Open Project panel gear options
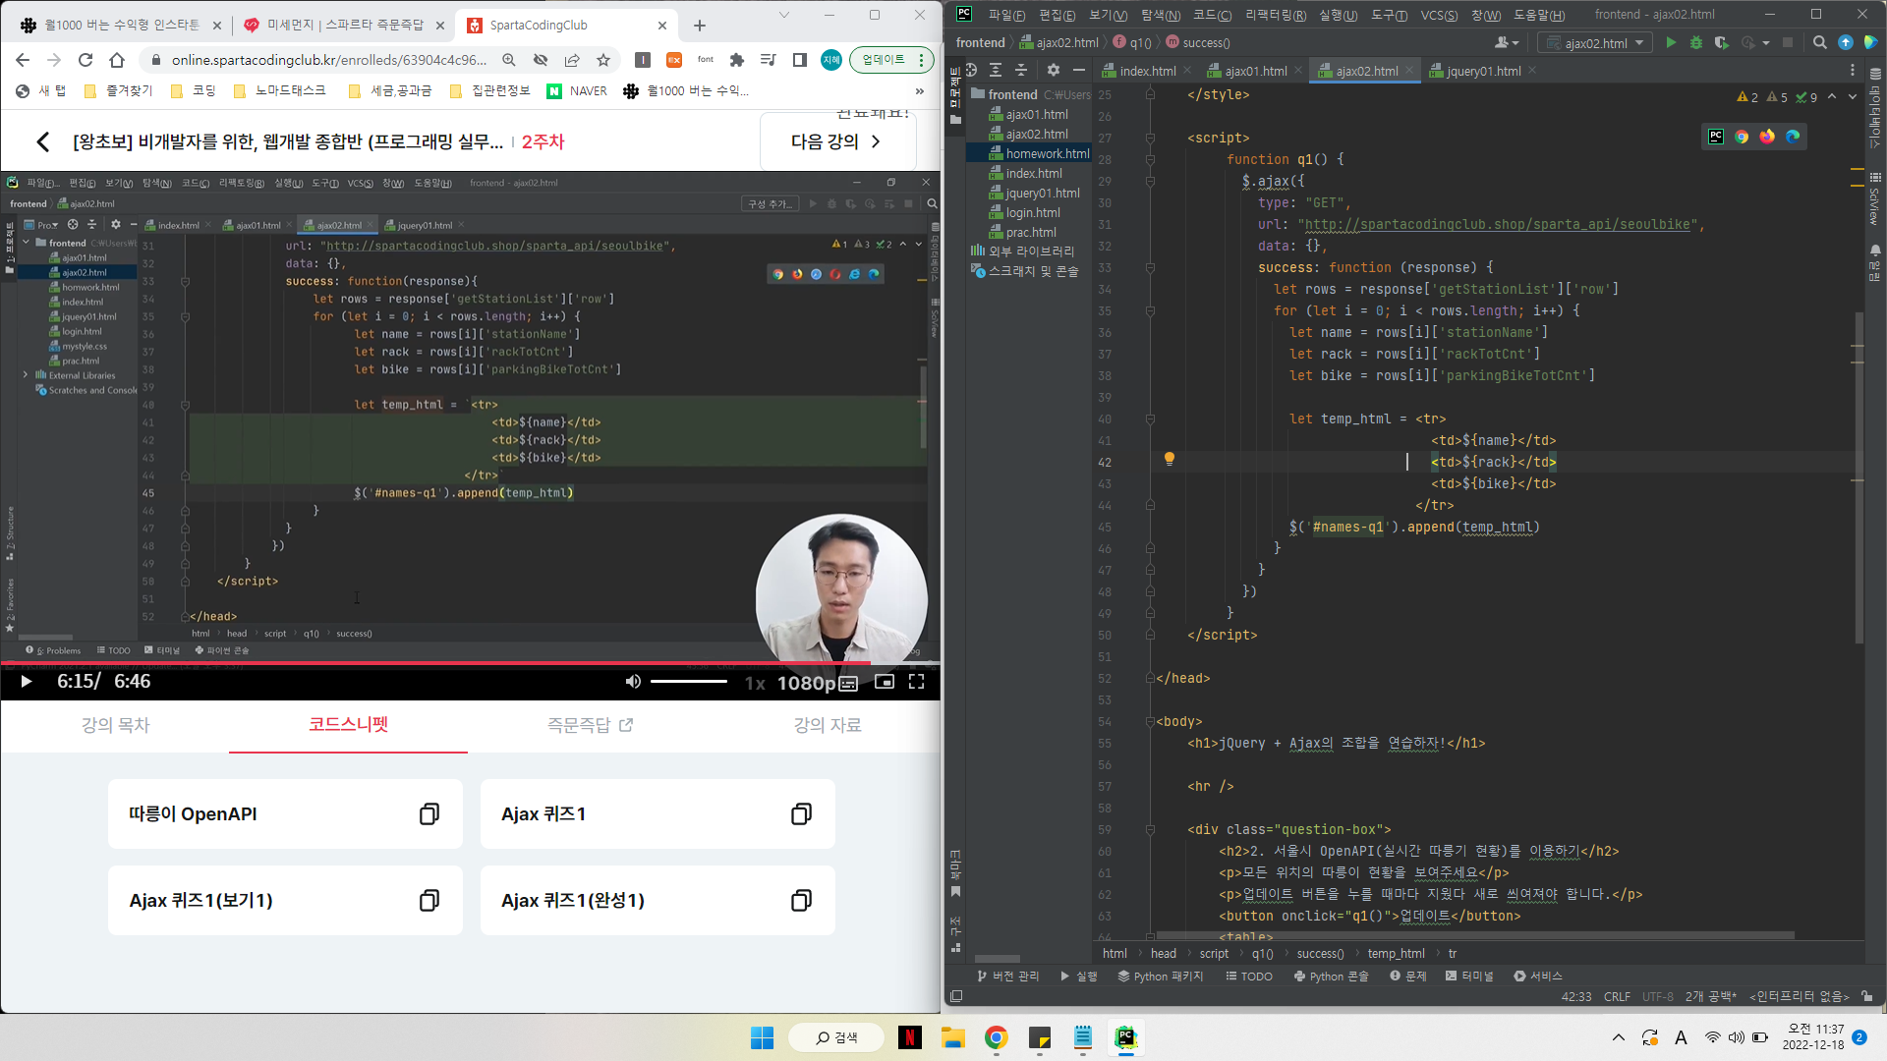 pos(1054,71)
